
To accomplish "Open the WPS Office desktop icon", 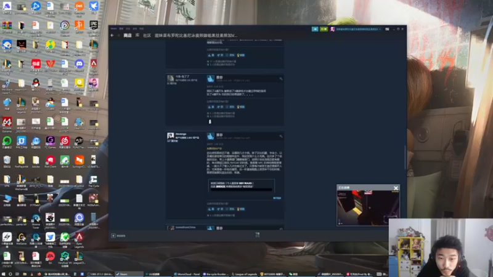I will coord(51,65).
